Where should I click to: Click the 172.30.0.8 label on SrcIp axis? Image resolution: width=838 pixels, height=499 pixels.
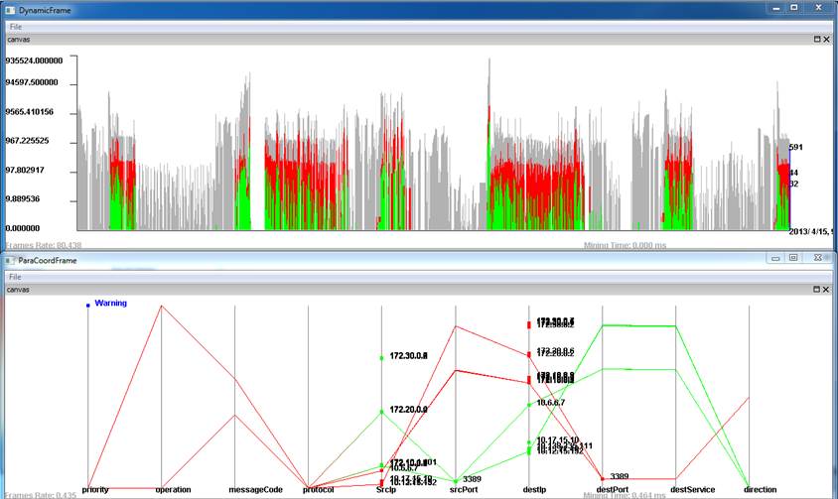[x=408, y=356]
